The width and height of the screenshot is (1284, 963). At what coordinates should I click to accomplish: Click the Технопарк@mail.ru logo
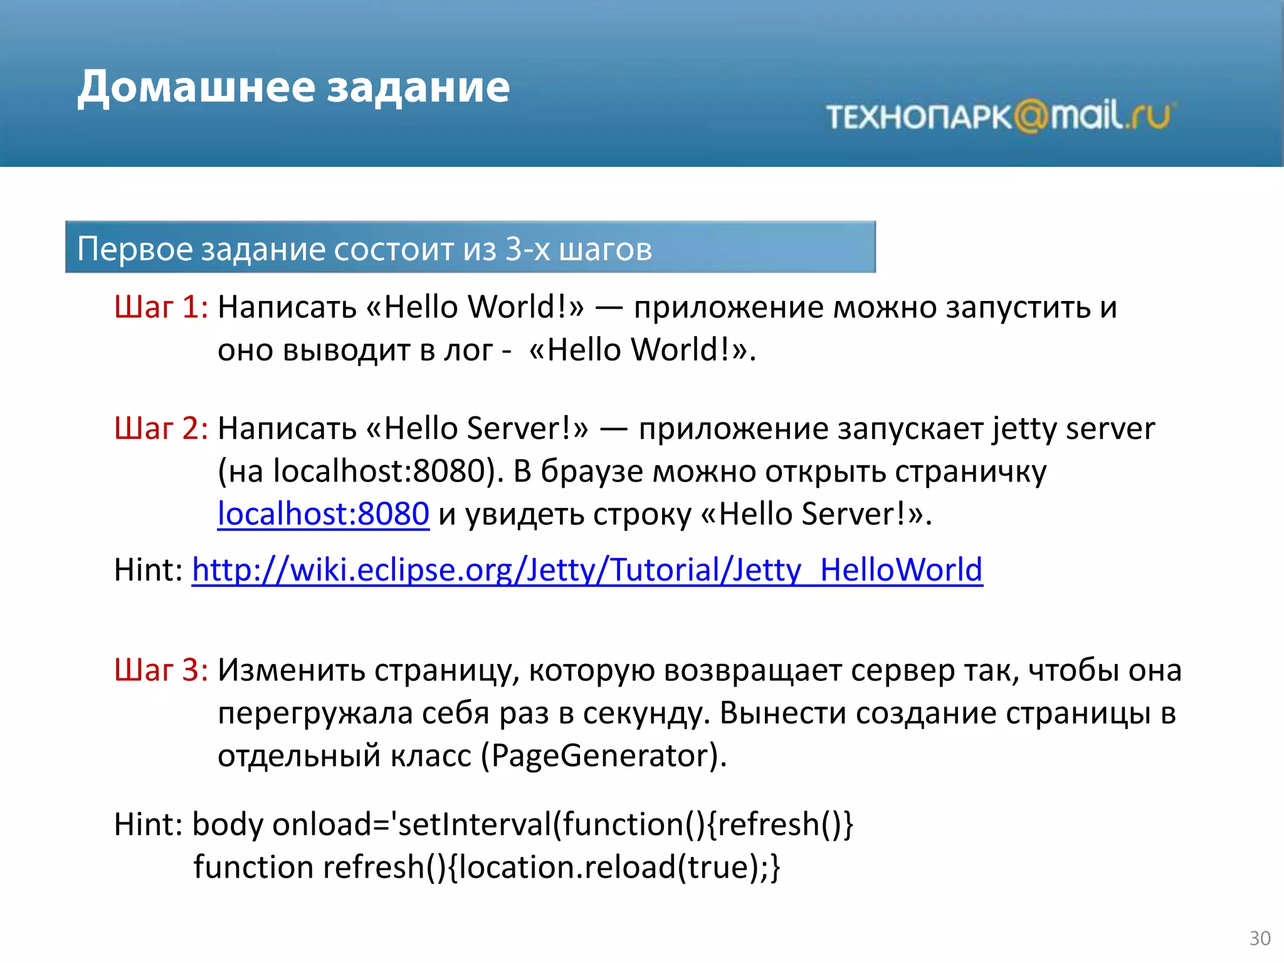click(1001, 115)
